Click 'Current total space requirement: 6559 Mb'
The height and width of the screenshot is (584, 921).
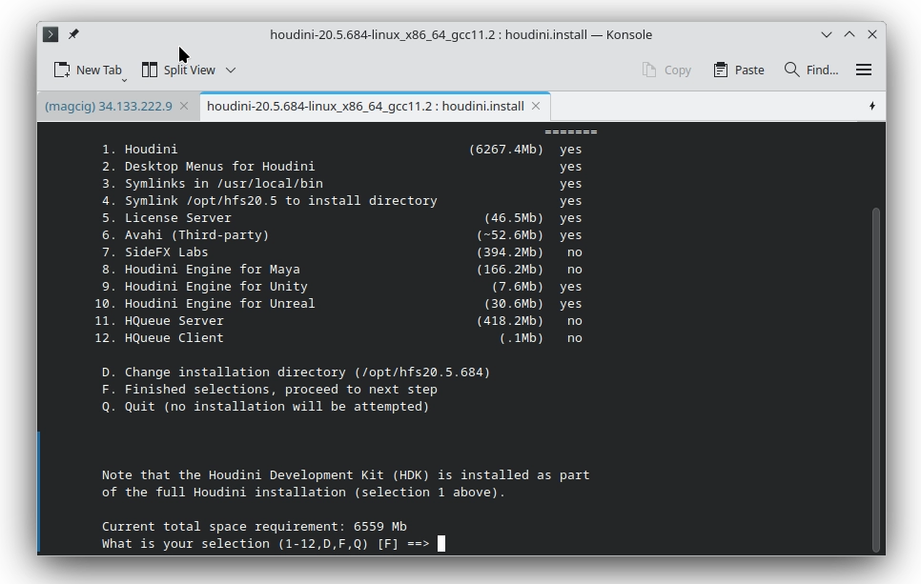[255, 527]
